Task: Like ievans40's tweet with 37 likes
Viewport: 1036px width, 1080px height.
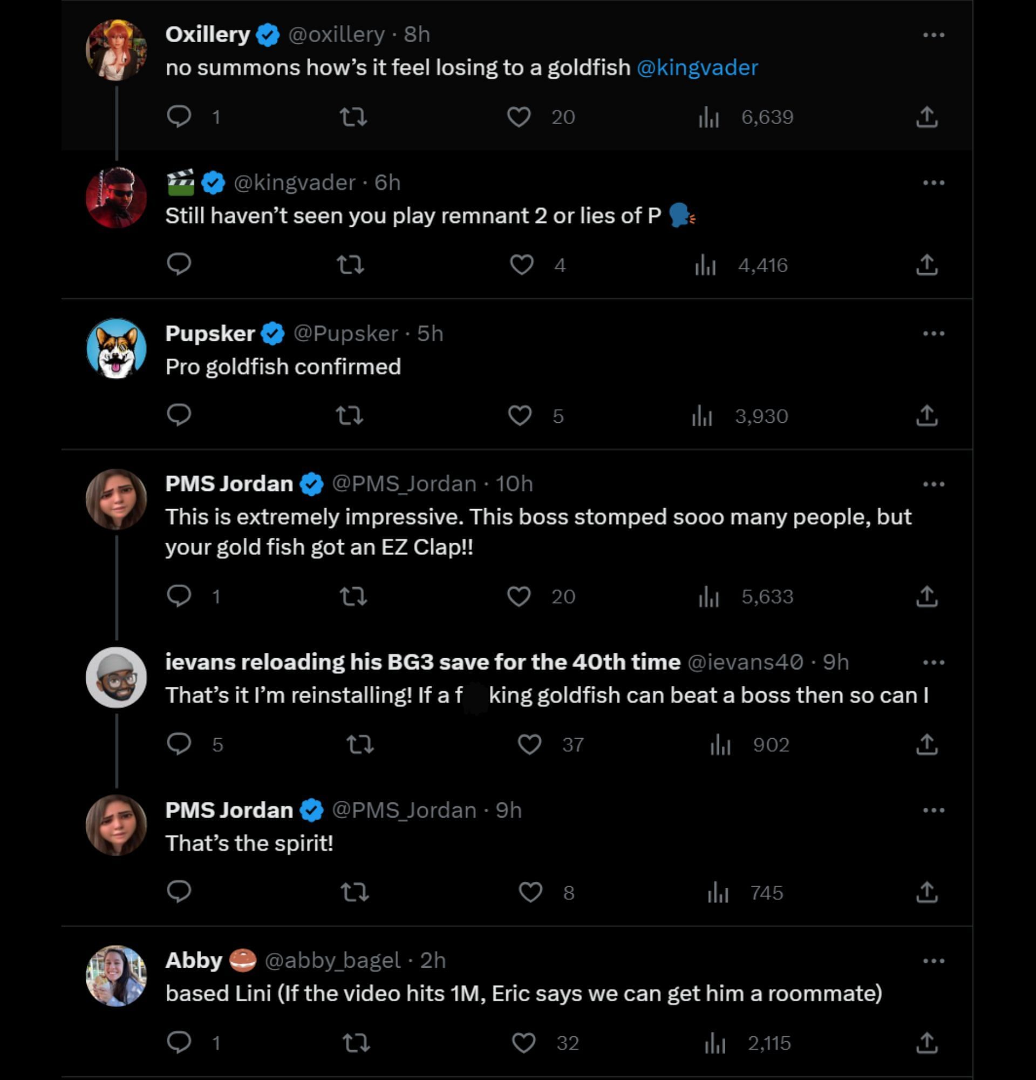Action: pyautogui.click(x=529, y=745)
